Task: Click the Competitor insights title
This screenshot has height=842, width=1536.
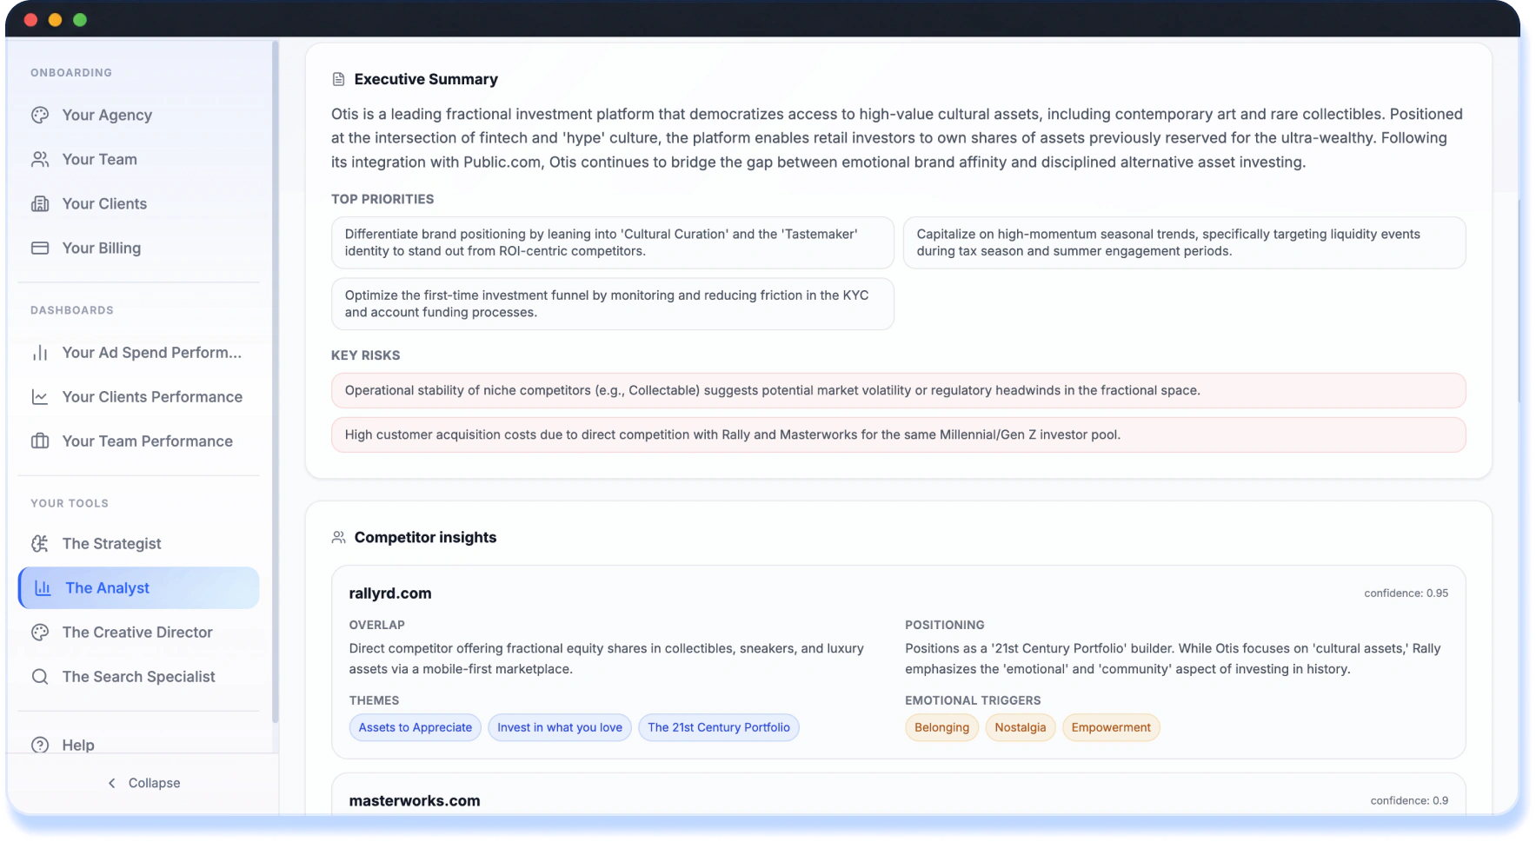Action: click(425, 537)
